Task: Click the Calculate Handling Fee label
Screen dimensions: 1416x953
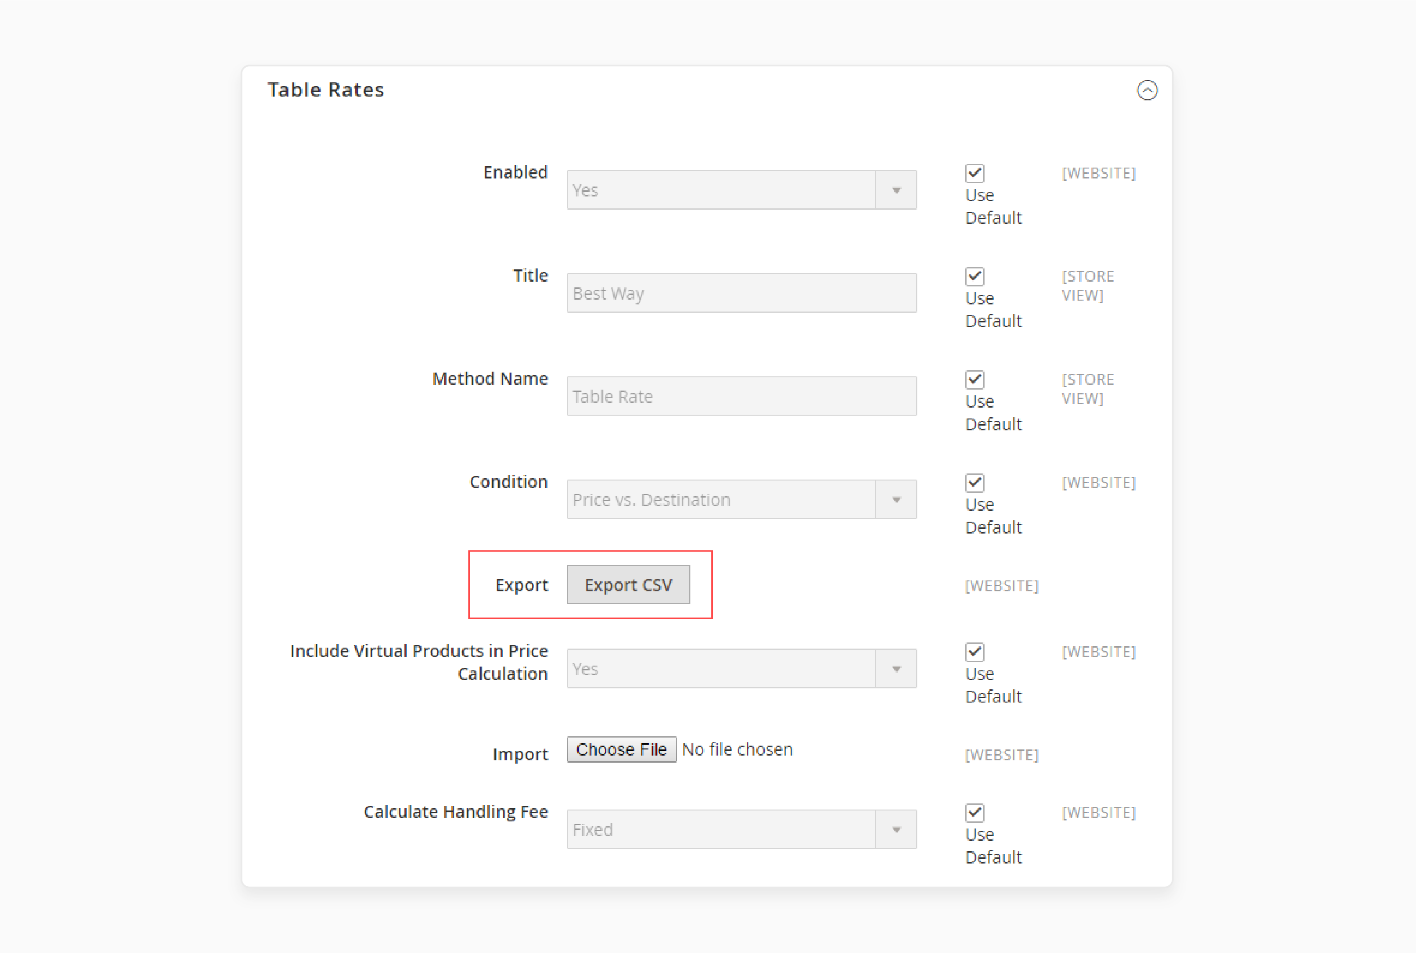Action: 456,812
